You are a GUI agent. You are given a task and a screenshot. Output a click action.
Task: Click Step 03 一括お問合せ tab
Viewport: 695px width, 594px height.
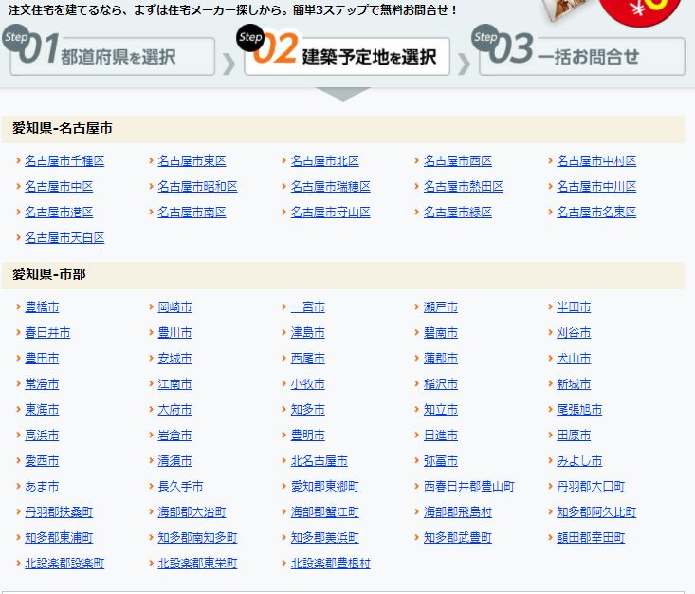(x=581, y=55)
